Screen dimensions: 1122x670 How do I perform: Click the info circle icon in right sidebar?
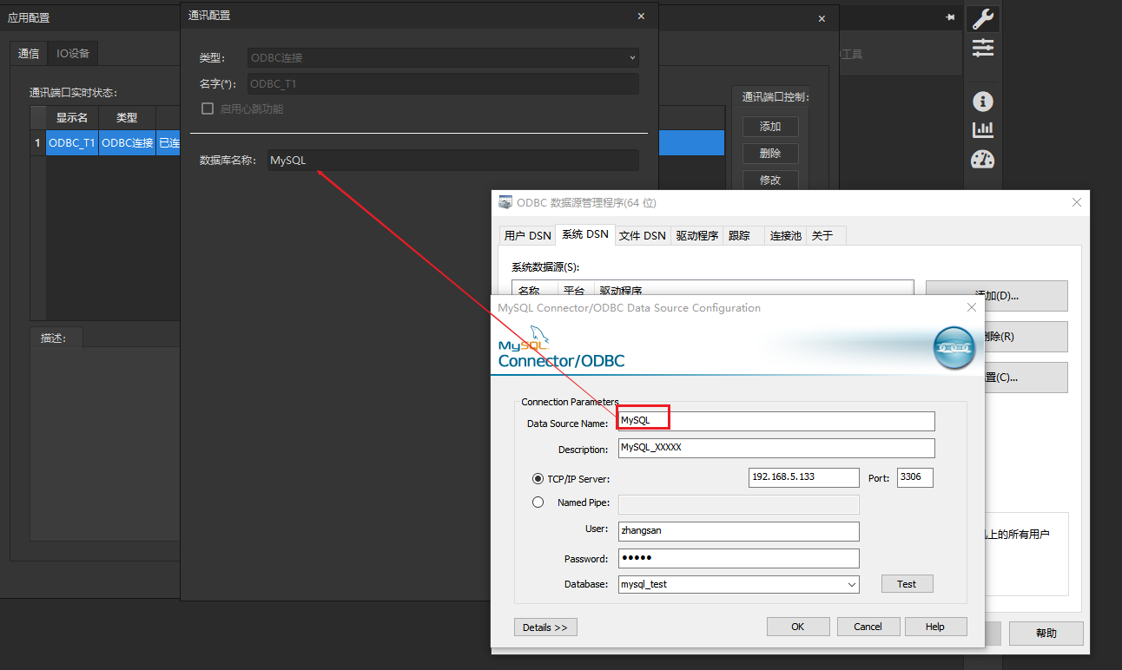(983, 102)
